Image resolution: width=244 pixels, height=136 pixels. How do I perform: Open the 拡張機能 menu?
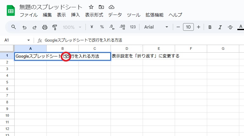click(x=154, y=15)
